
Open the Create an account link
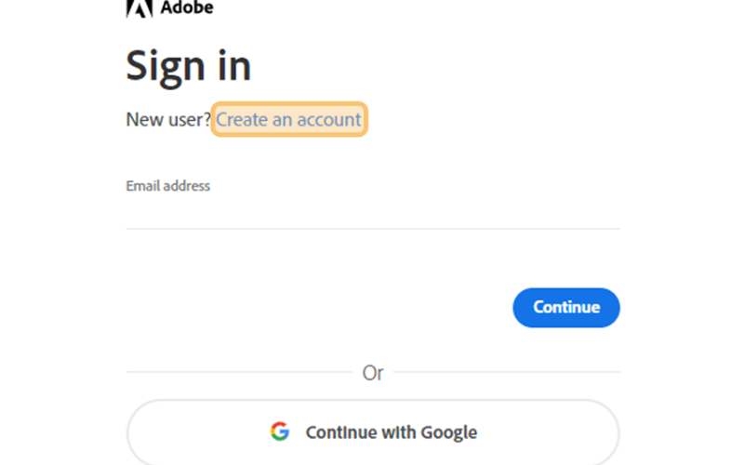[x=289, y=120]
